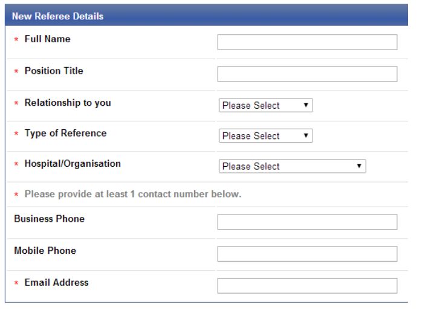The width and height of the screenshot is (425, 313).
Task: Expand the Hospital/Organisation dropdown
Action: [x=292, y=166]
